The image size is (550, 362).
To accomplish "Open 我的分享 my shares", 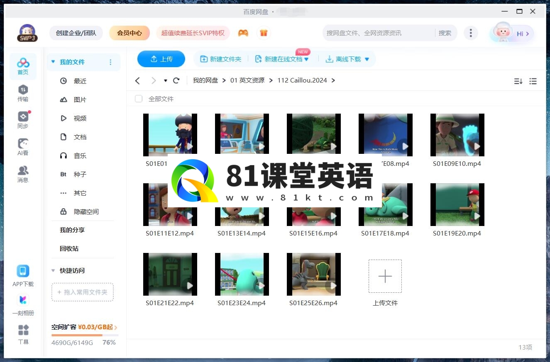I will 72,230.
